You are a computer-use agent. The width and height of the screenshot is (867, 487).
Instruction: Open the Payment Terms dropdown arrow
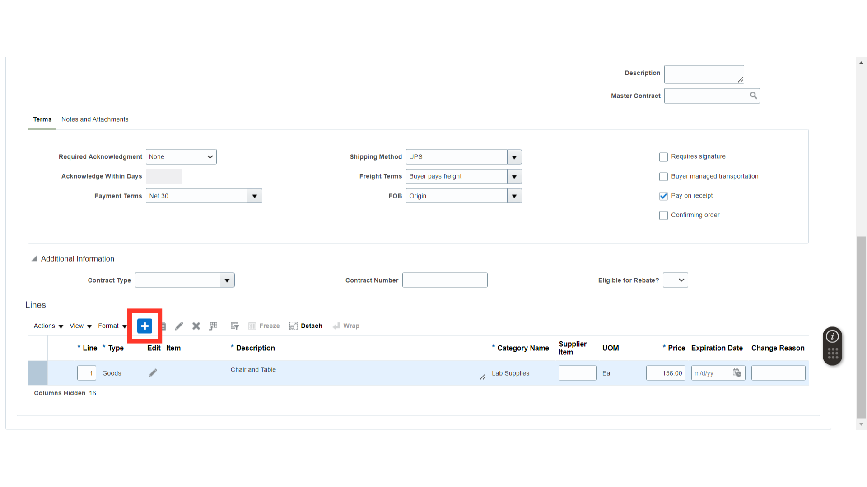[255, 196]
